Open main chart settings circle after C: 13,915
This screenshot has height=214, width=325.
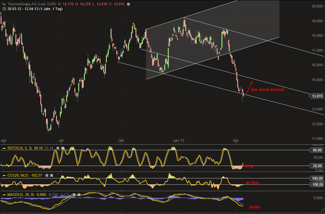point(128,4)
